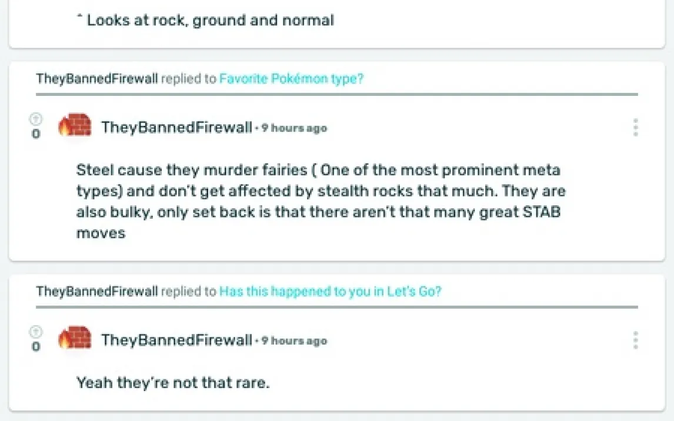Click TheyBannedFirewall header above Pokémon type thread
Screen dimensions: 674x421
pyautogui.click(x=96, y=79)
